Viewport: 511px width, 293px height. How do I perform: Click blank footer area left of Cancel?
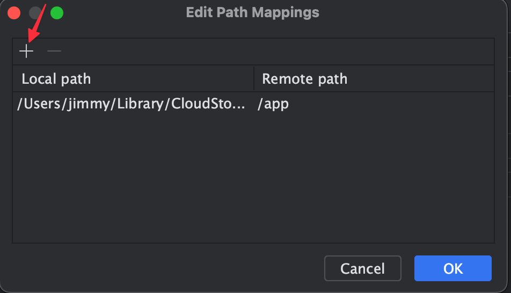161,268
